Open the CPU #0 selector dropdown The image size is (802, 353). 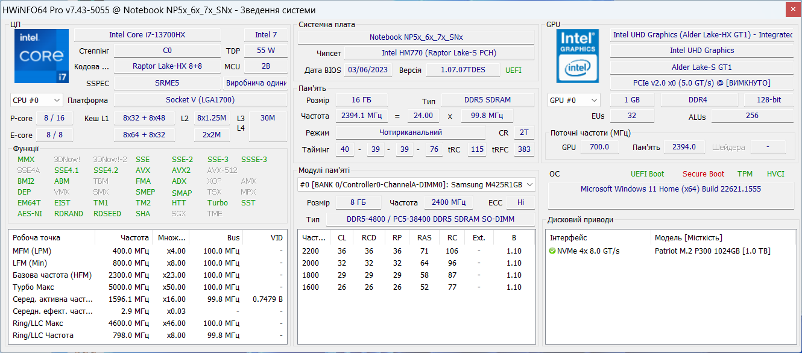tap(37, 100)
